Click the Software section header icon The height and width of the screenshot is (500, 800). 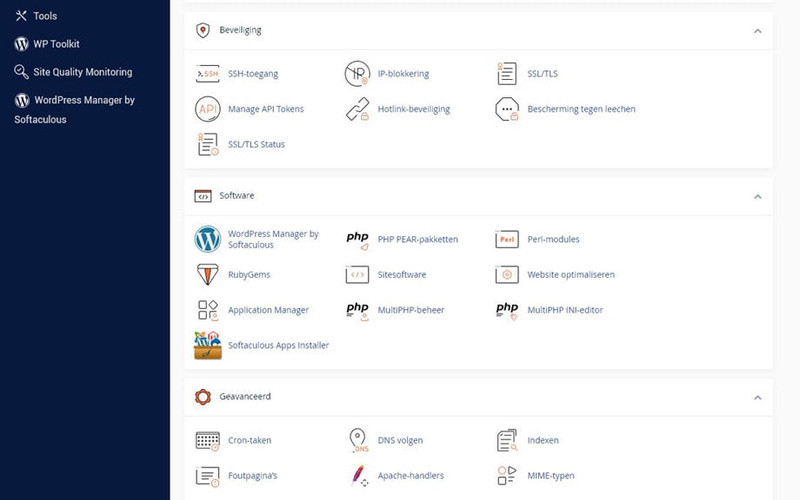point(203,196)
